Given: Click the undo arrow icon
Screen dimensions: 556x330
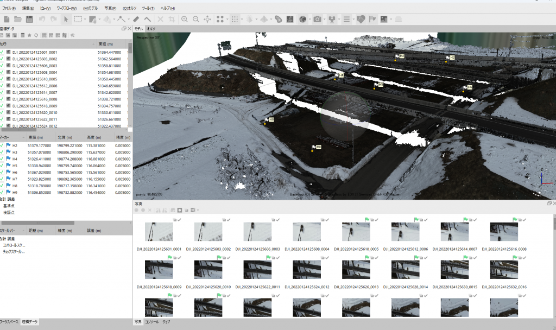Looking at the screenshot, I should coord(42,20).
